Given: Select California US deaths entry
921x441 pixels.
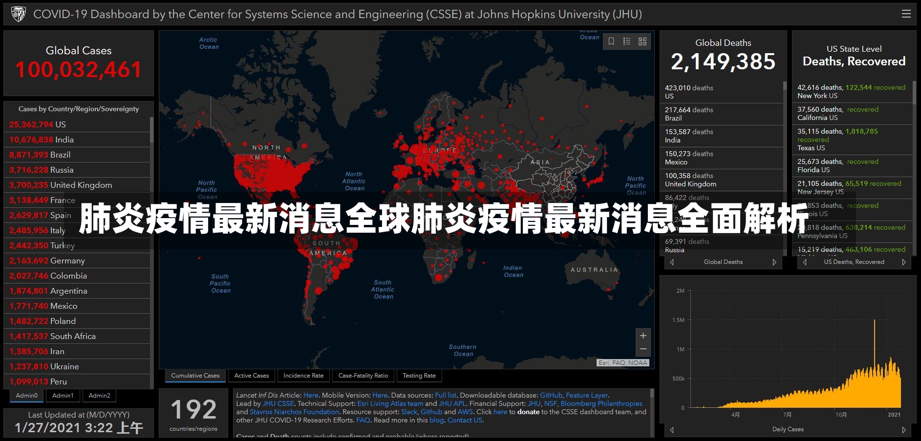Looking at the screenshot, I should pos(853,114).
